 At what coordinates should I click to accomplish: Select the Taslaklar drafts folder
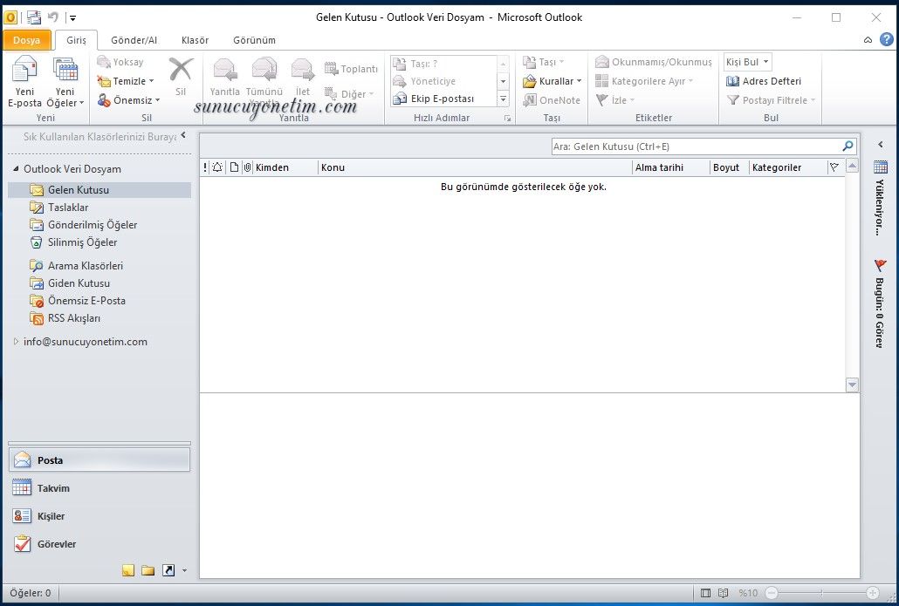click(67, 208)
